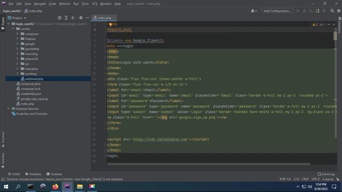Collapse the login_oauth2 root folder
Screen dimensions: 342x192
[x=9, y=23]
